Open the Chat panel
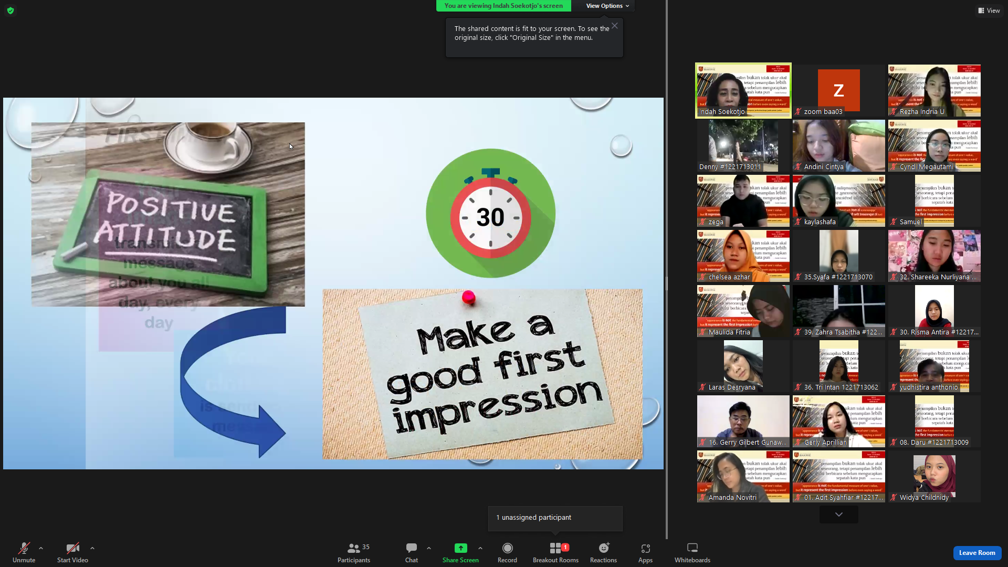 (412, 552)
